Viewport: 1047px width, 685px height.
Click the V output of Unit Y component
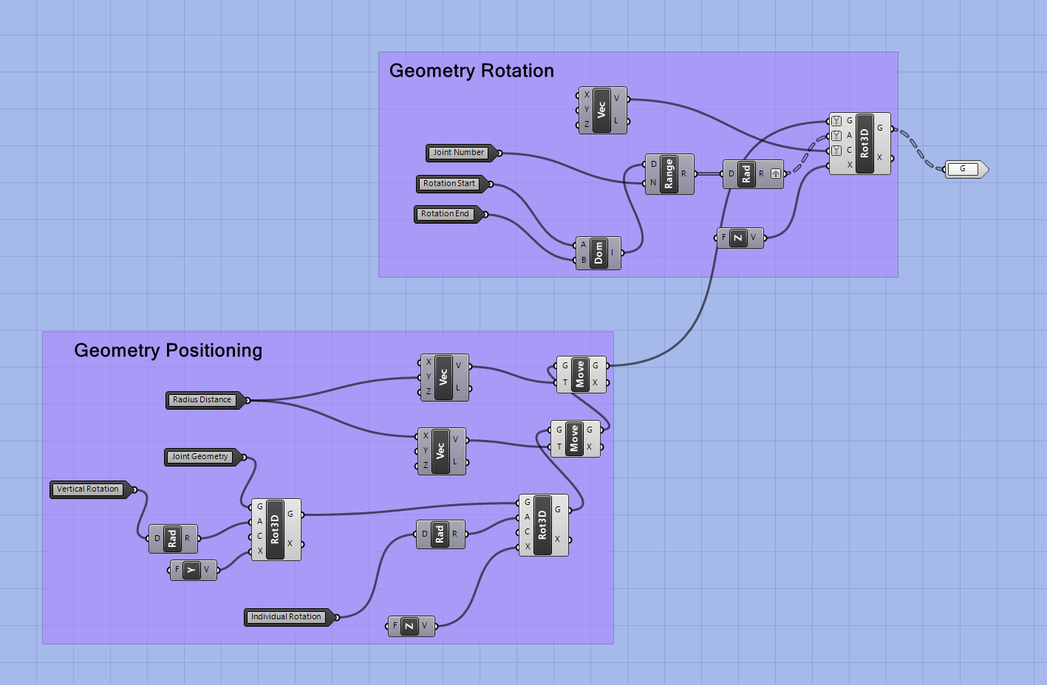tap(207, 570)
